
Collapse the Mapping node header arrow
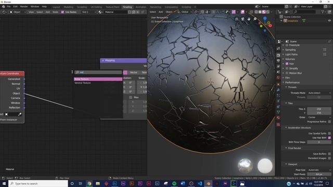tap(103, 60)
